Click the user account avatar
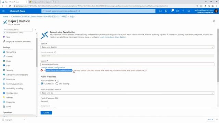Screen dimensions: 219x123 click(x=216, y=11)
